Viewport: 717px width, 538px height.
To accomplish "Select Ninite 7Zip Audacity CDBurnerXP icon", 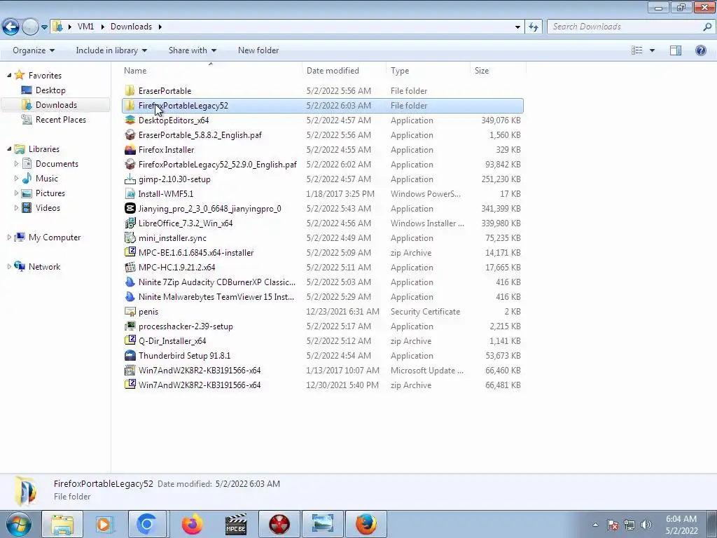I will coord(130,282).
